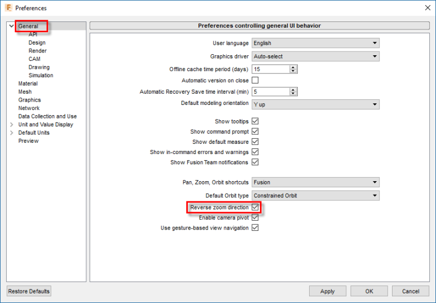
Task: Toggle the Show command prompt checkbox
Action: point(255,131)
